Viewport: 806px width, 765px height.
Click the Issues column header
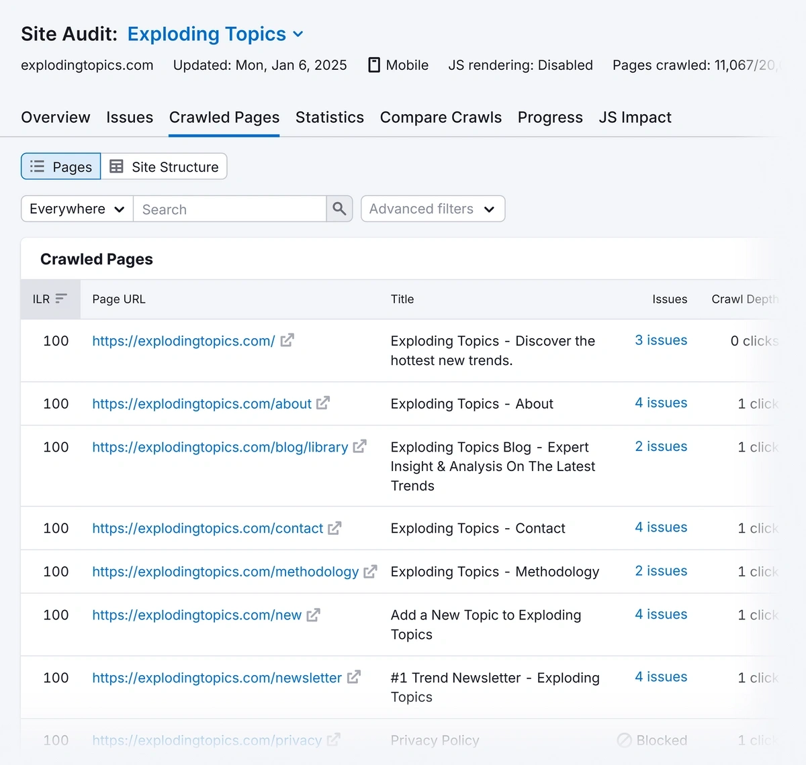[670, 299]
